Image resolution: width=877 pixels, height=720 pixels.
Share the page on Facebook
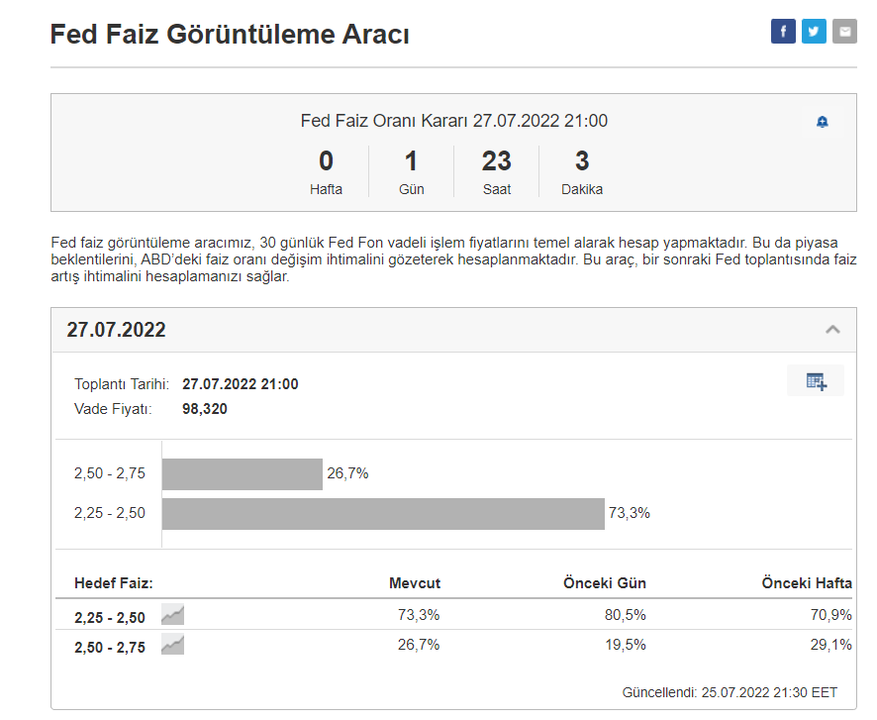(x=783, y=32)
